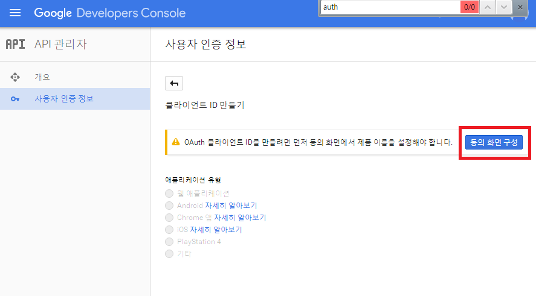Screen dimensions: 536x296
Task: Close the find bar
Action: (520, 7)
